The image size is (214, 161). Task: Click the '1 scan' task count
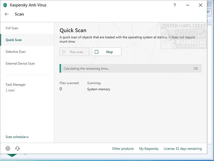(10, 90)
